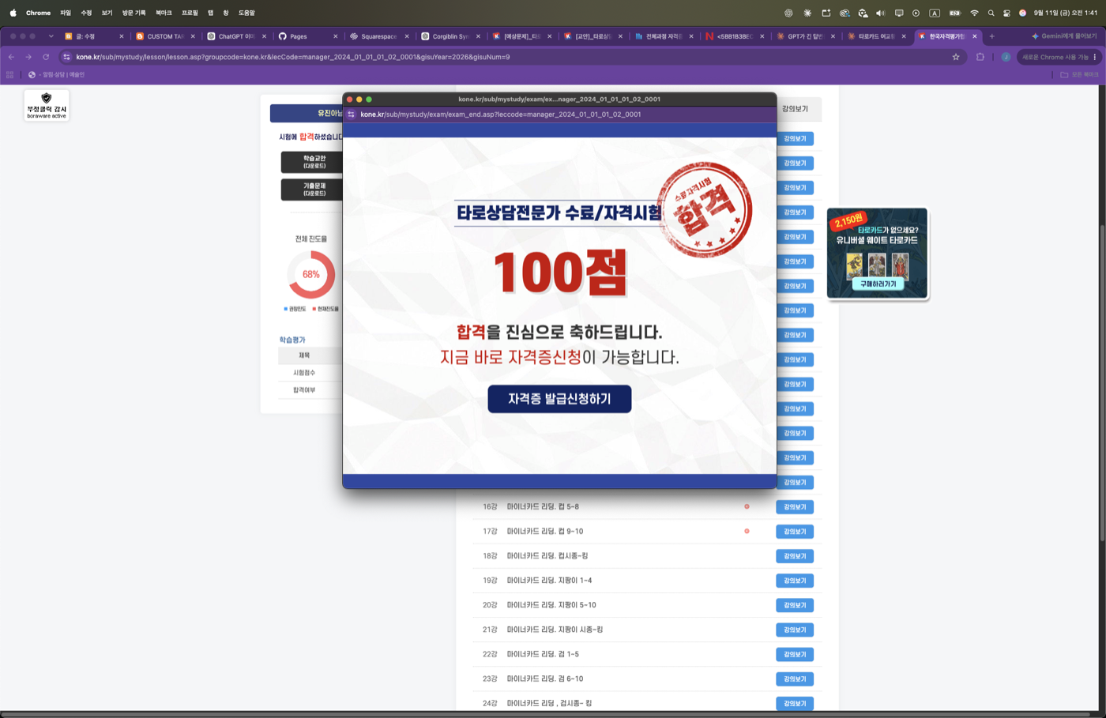Click the 100점 score text
This screenshot has height=718, width=1106.
[559, 273]
